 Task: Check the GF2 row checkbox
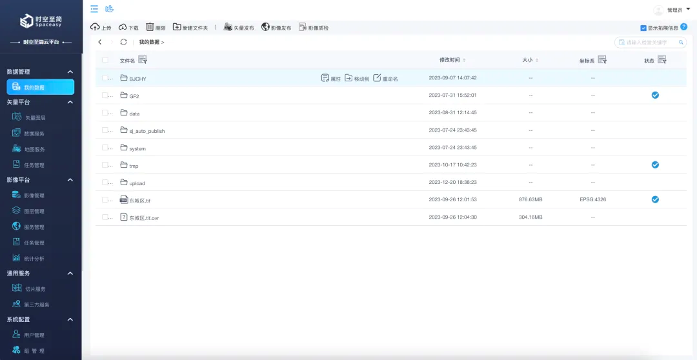[105, 95]
